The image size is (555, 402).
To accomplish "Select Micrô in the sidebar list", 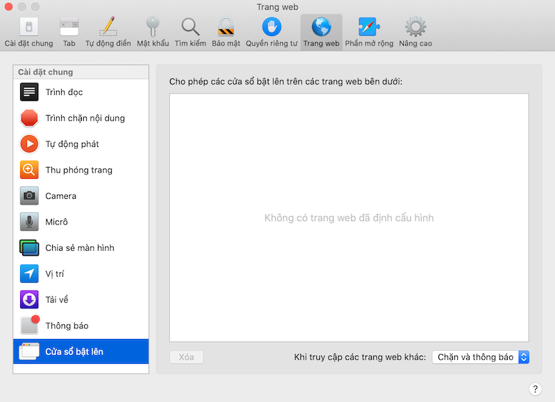I will (81, 222).
